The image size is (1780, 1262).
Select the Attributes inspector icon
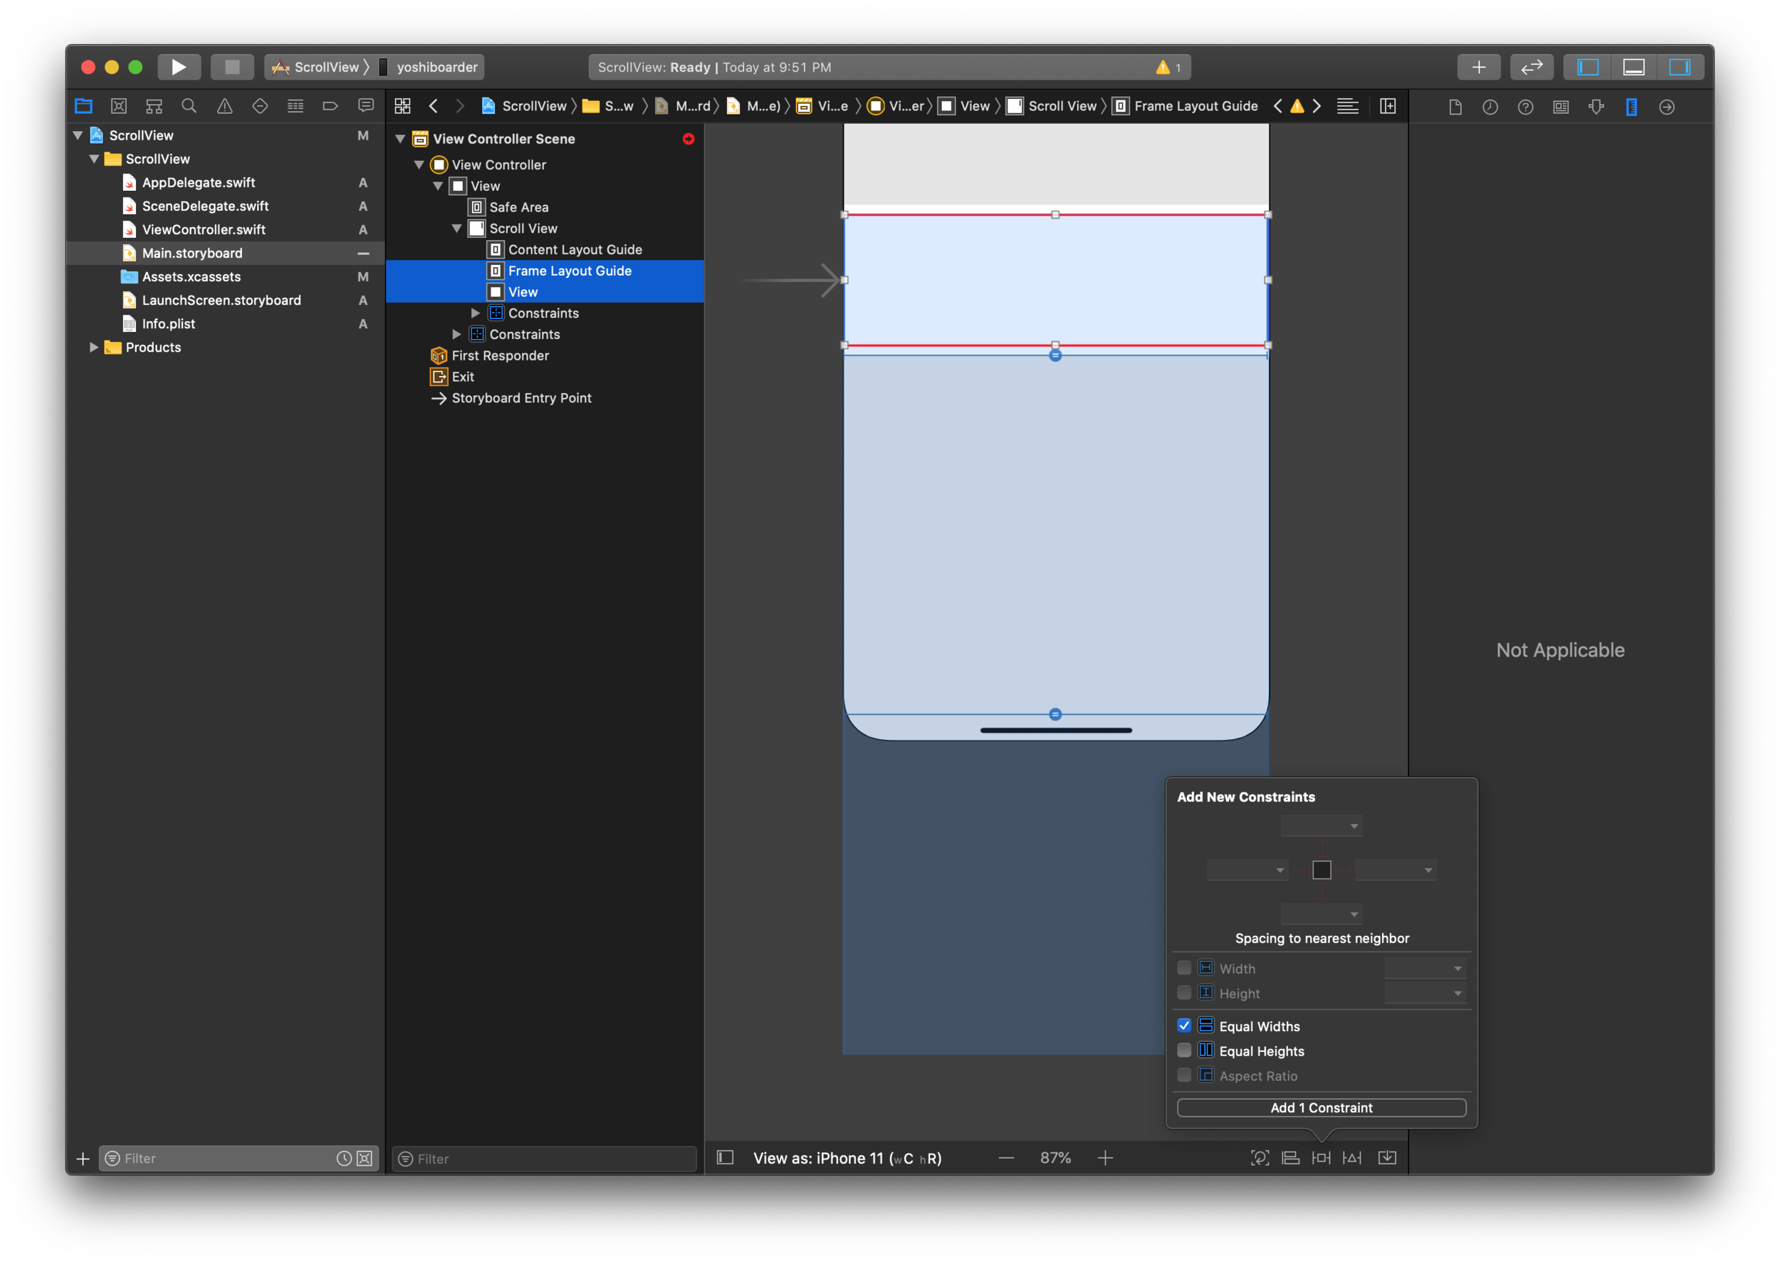1598,106
